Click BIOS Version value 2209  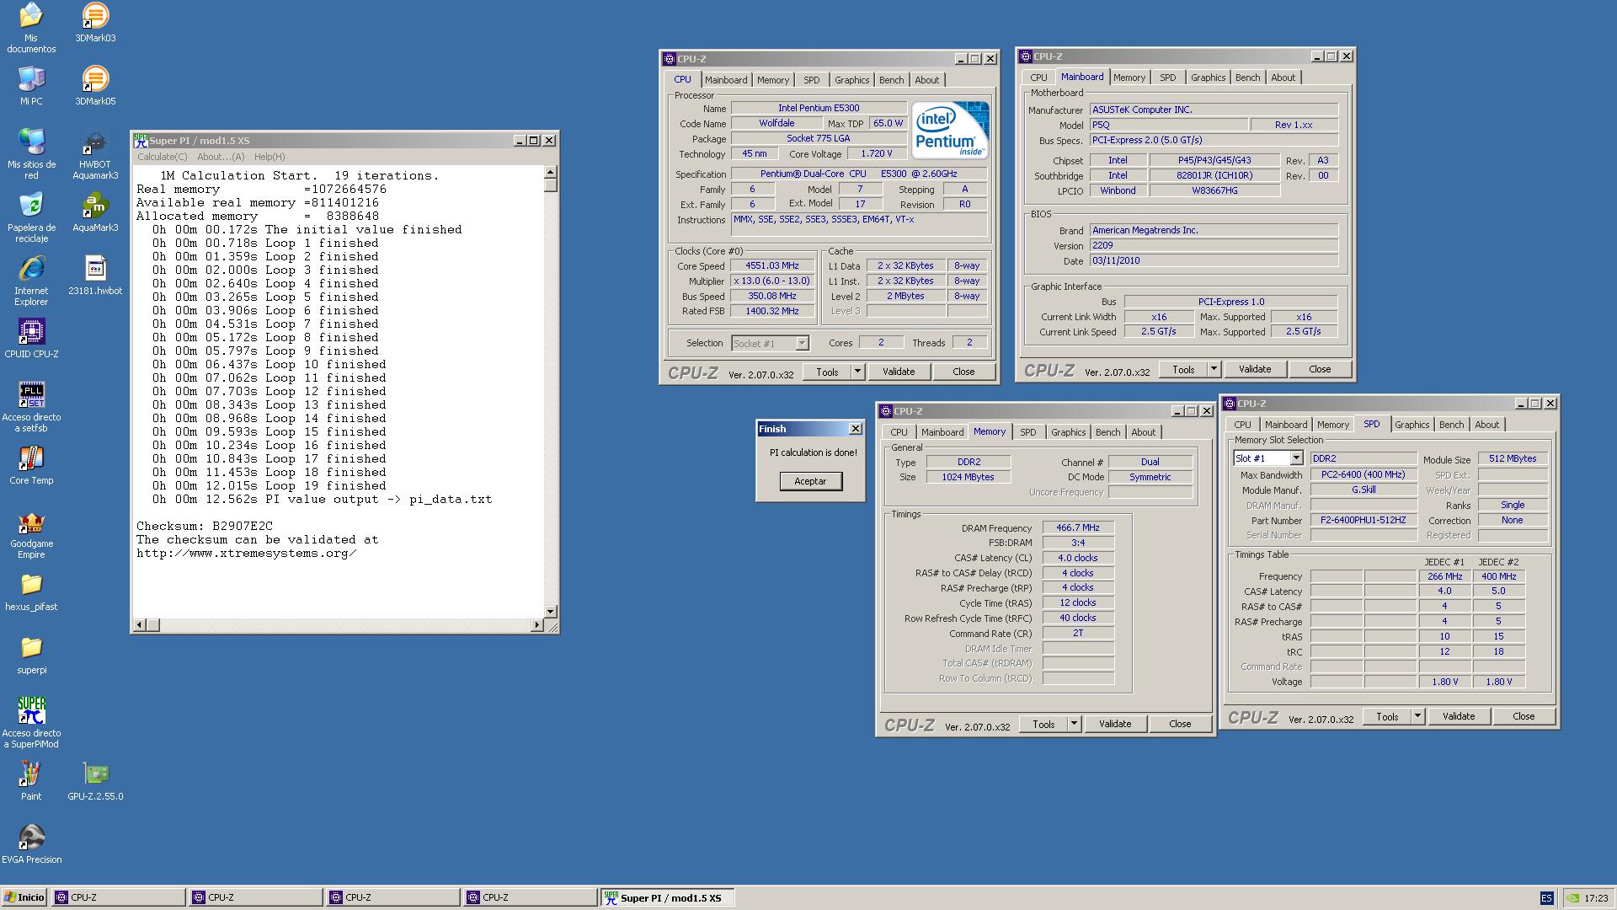coord(1214,245)
